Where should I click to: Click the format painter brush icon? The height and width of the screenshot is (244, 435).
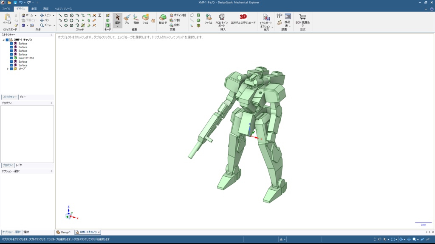[16, 25]
